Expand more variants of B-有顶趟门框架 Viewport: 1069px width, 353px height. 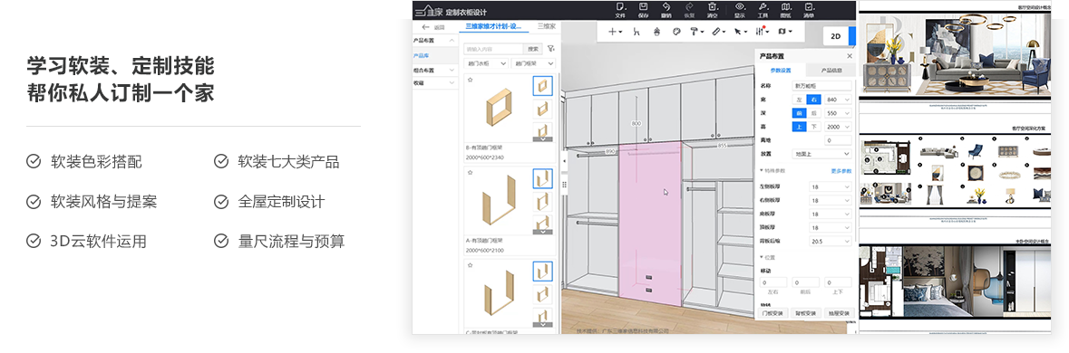(543, 138)
